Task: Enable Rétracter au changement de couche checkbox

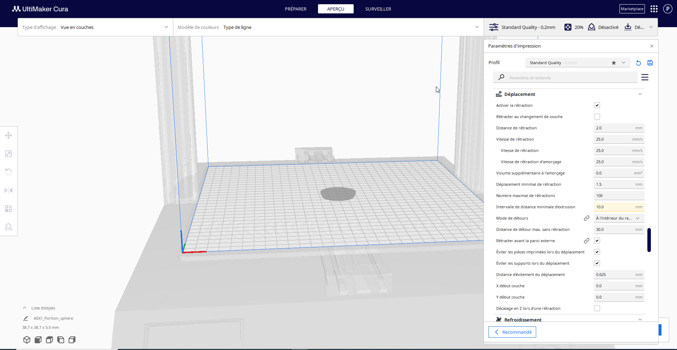Action: tap(597, 117)
